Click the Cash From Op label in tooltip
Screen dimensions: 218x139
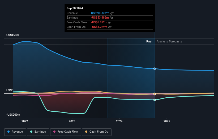pyautogui.click(x=76, y=27)
